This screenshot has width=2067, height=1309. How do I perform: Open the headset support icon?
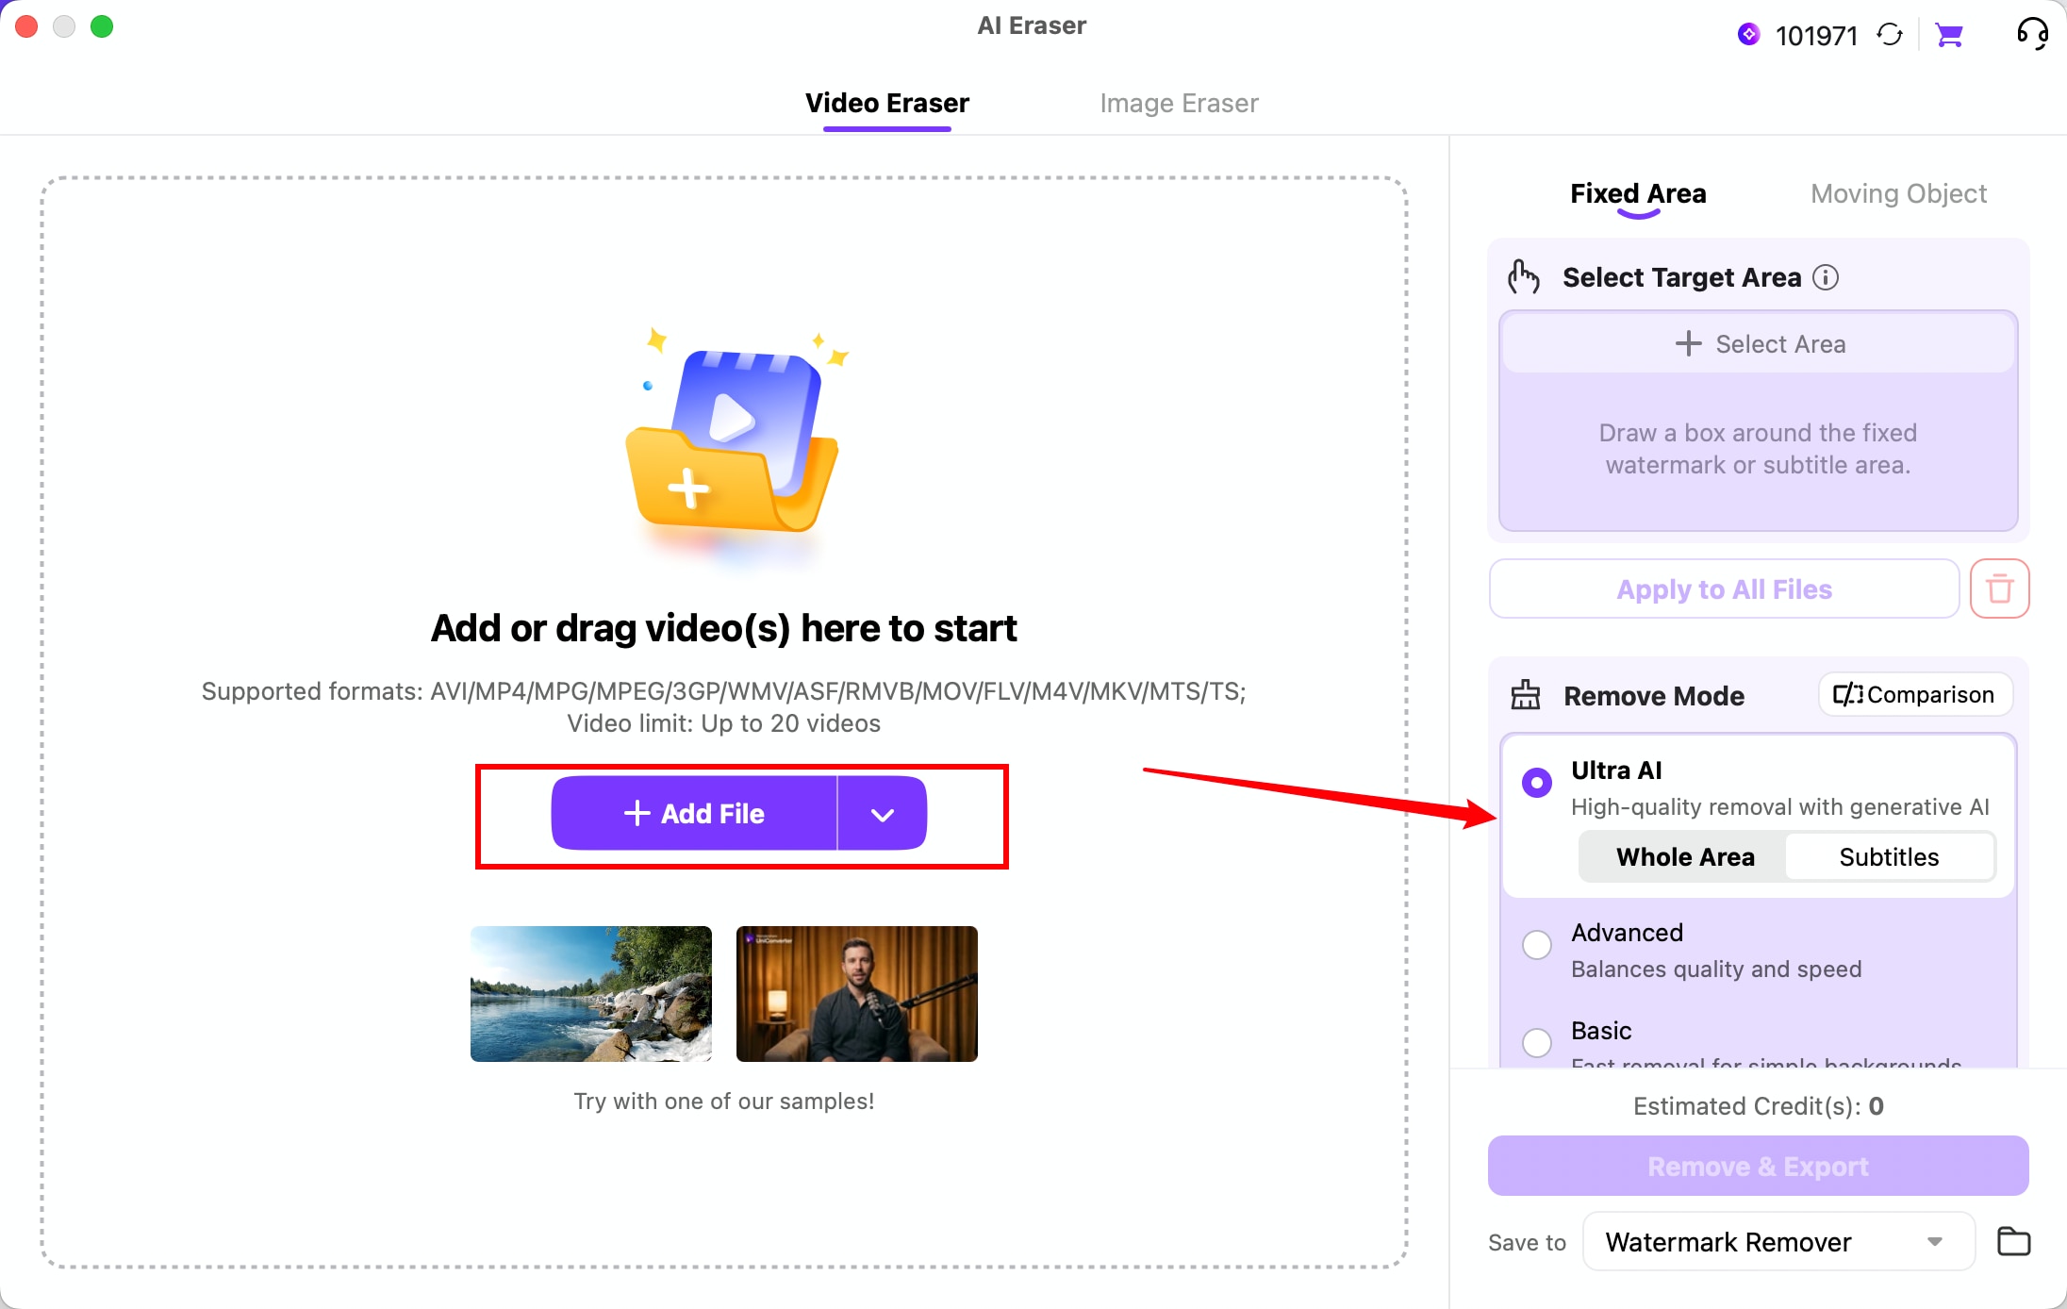coord(2032,35)
